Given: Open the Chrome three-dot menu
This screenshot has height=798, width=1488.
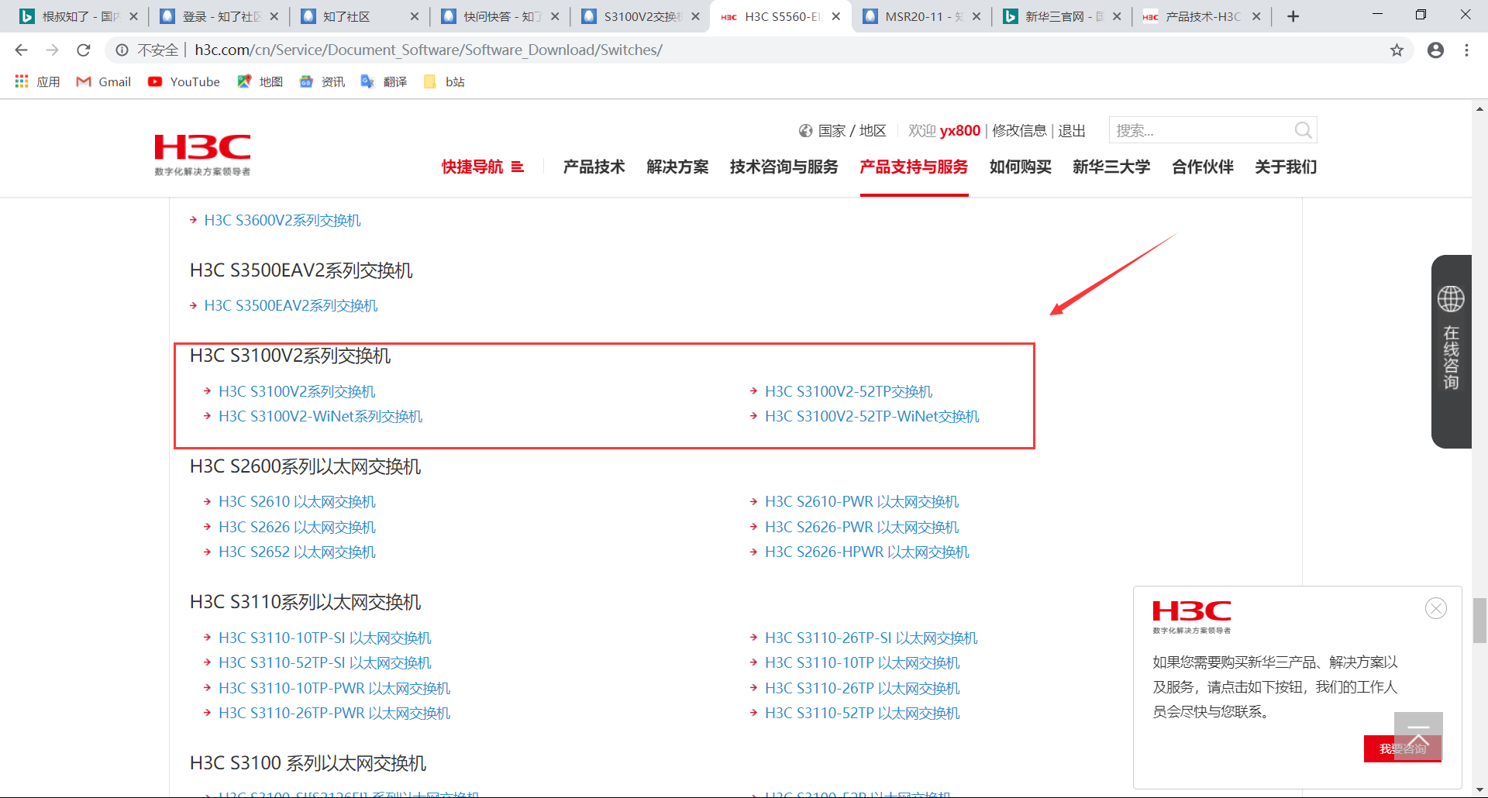Looking at the screenshot, I should point(1466,50).
